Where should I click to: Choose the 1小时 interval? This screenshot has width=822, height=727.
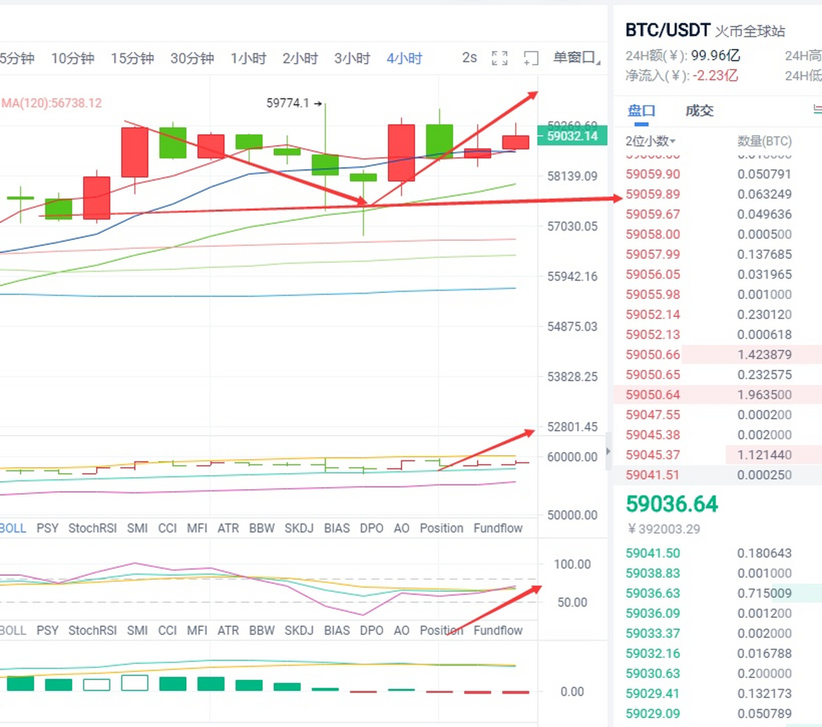point(248,58)
